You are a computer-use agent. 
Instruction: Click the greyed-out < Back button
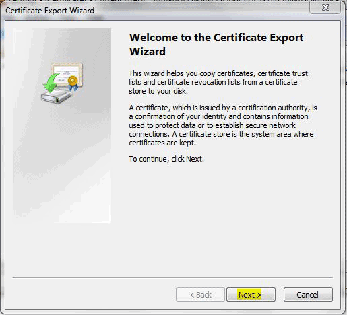(x=200, y=294)
